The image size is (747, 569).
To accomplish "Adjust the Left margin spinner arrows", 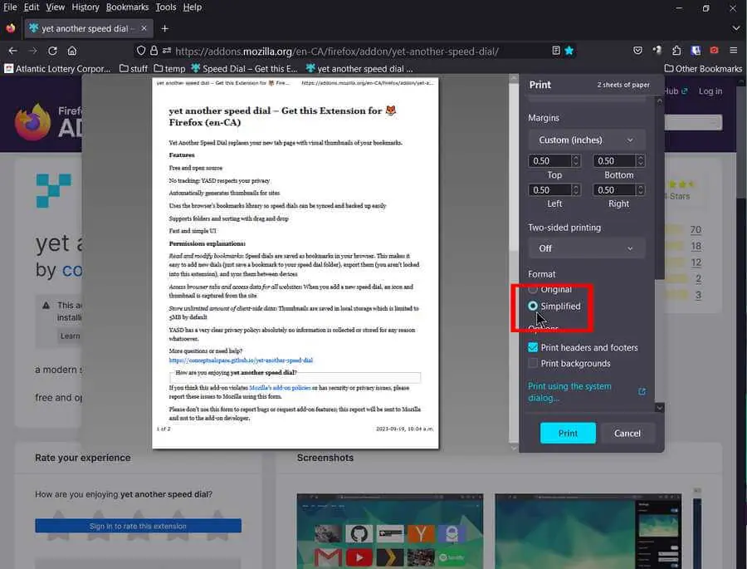I will pyautogui.click(x=575, y=190).
